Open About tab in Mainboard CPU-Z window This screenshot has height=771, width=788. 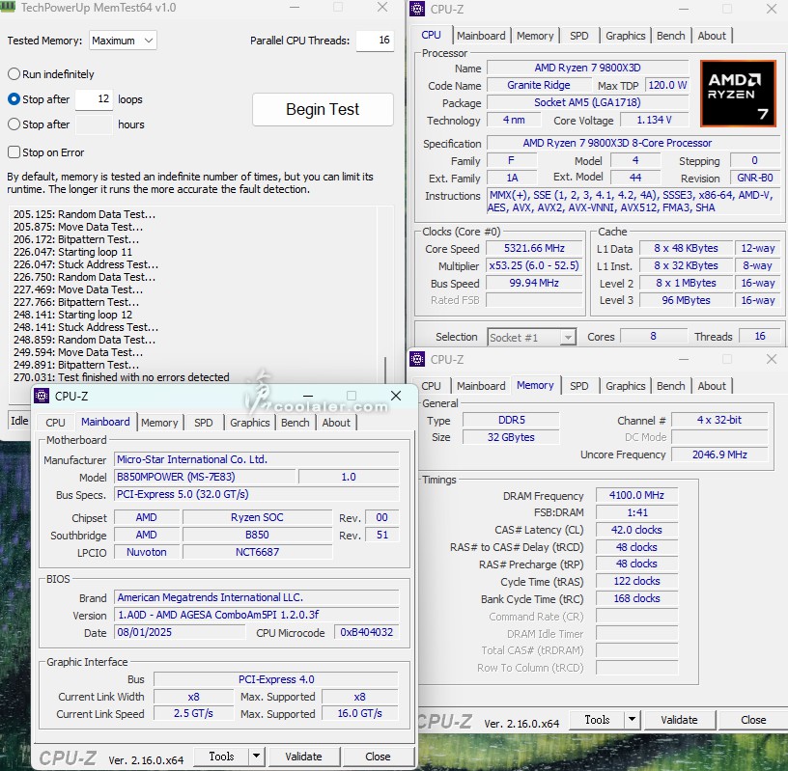(336, 423)
